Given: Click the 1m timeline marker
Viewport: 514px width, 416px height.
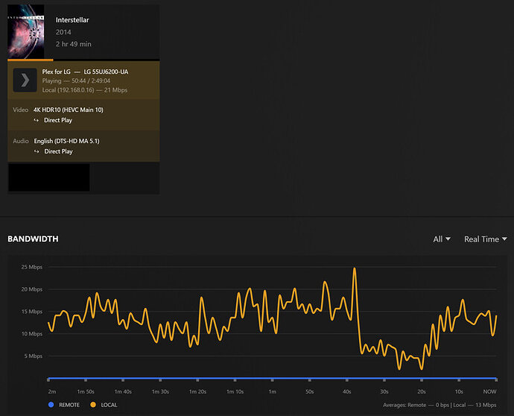Looking at the screenshot, I should click(273, 391).
